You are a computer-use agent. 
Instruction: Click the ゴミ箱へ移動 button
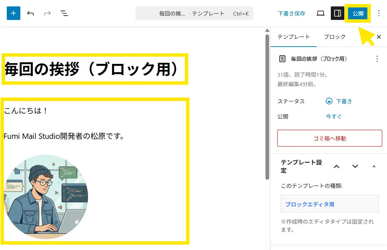pos(329,139)
